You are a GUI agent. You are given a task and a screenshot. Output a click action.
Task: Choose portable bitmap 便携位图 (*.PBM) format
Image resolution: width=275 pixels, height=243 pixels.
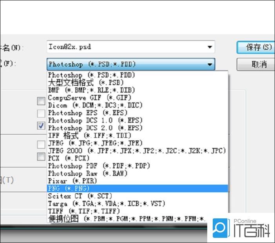pos(127,219)
